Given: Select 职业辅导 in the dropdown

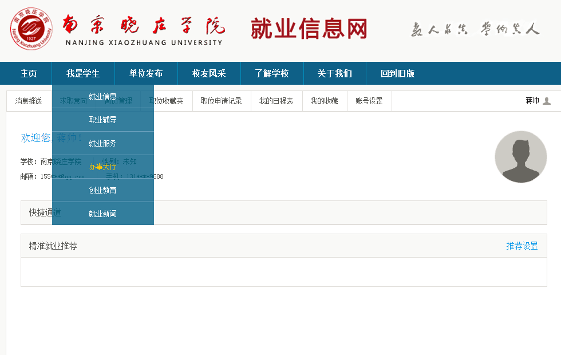Looking at the screenshot, I should click(x=103, y=120).
